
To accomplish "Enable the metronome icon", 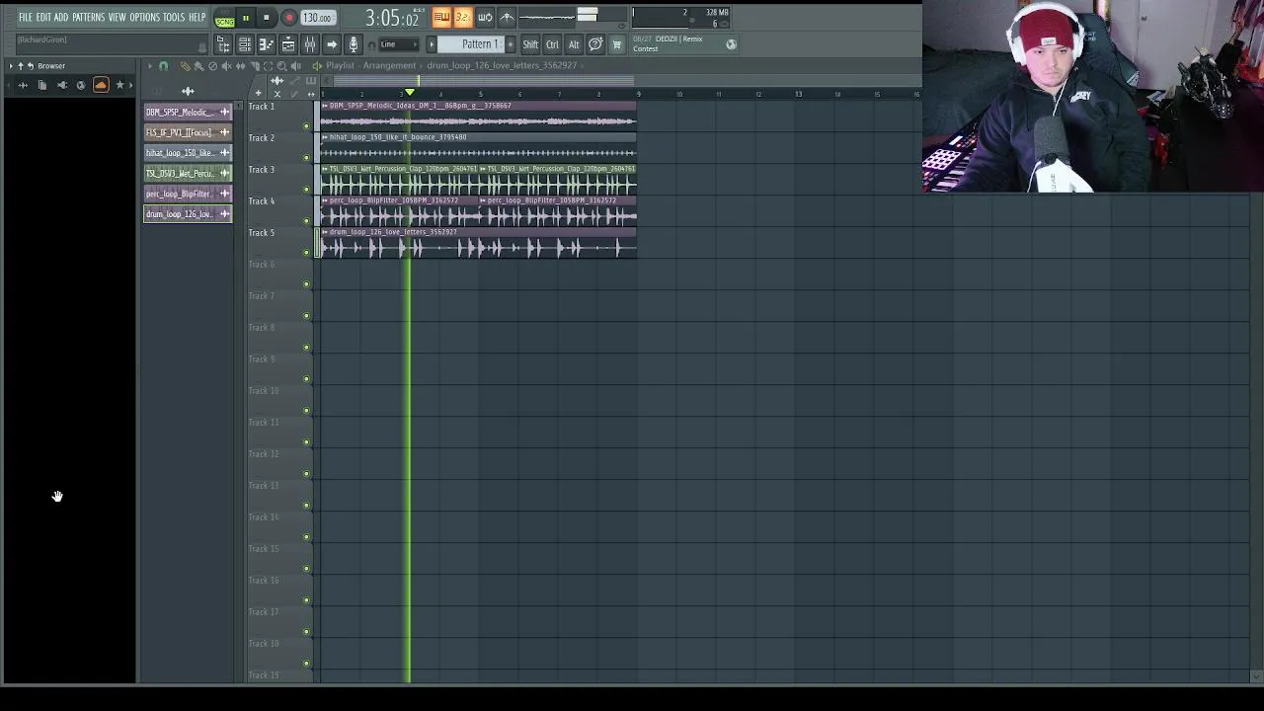I will pyautogui.click(x=507, y=17).
